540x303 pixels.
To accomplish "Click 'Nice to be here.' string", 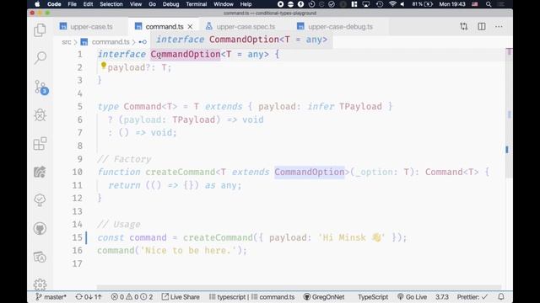I will coord(188,251).
